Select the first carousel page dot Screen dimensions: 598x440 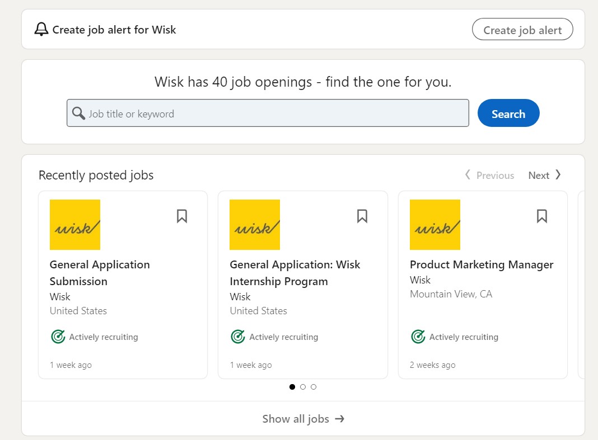coord(292,387)
